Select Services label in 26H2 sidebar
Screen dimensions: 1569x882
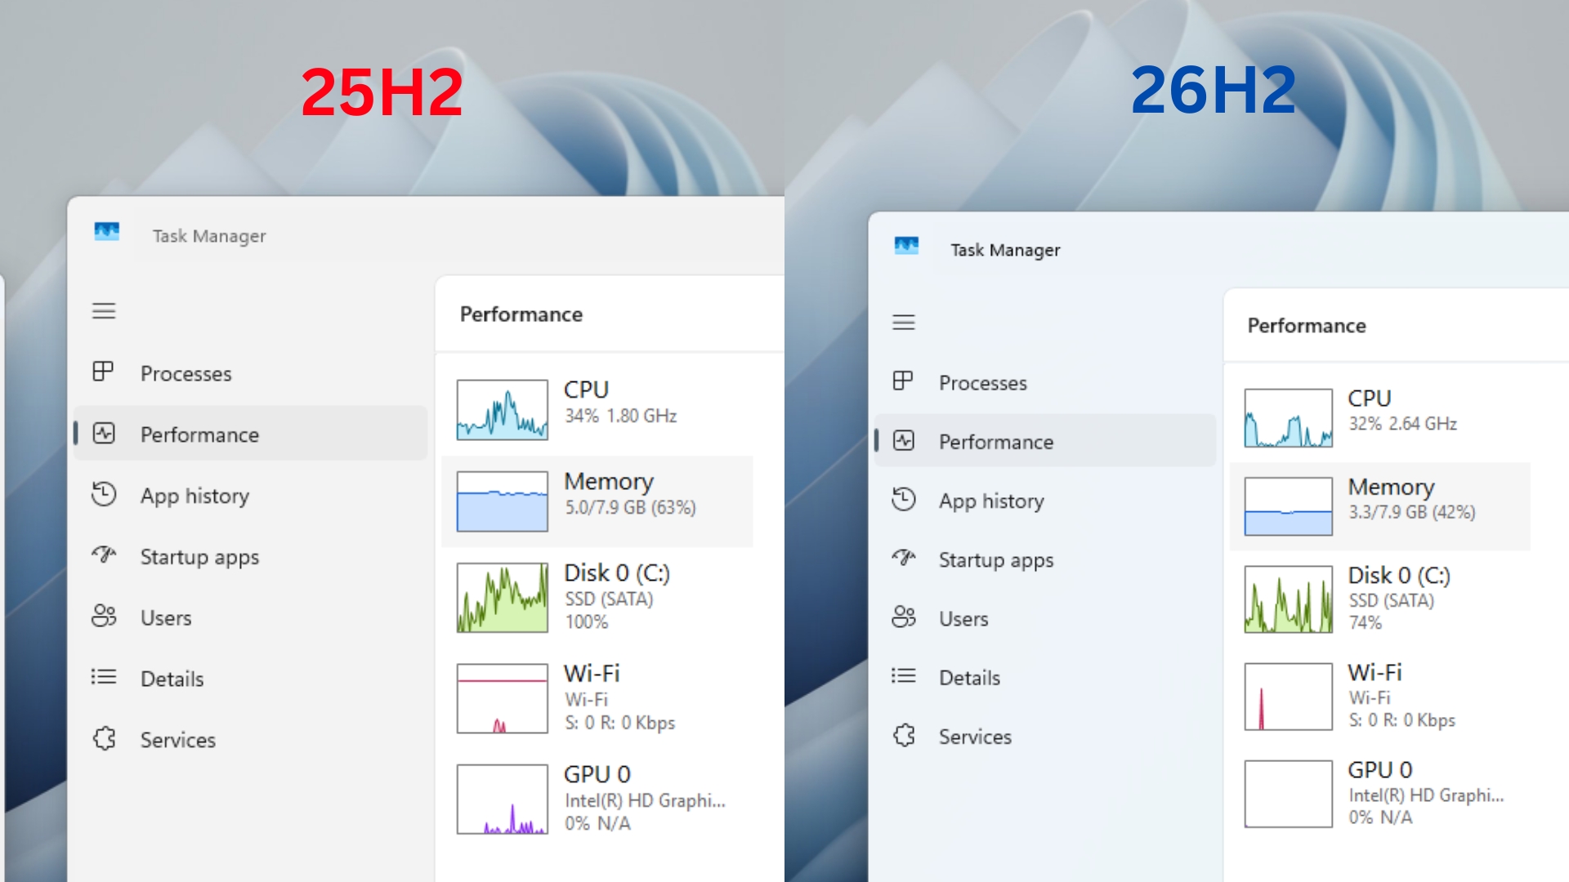point(975,737)
